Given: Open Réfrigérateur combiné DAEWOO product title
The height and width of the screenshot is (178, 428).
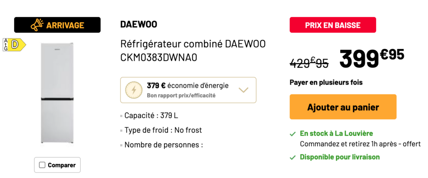Looking at the screenshot, I should click(x=193, y=51).
